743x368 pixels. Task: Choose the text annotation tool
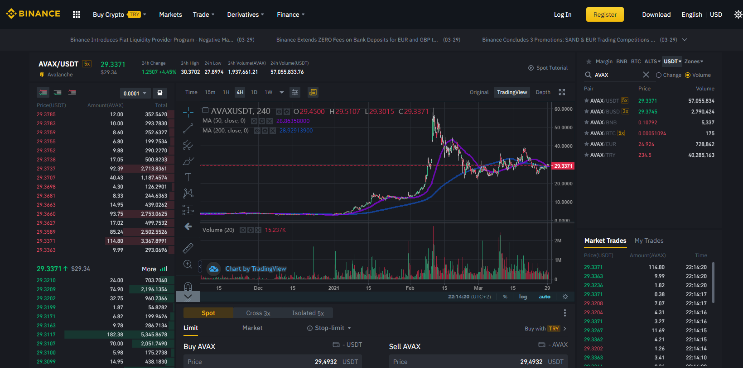click(x=188, y=177)
